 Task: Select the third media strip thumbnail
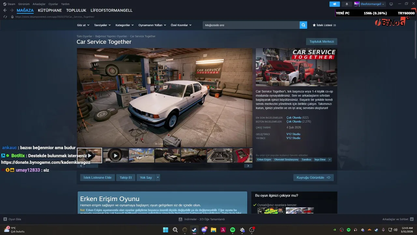pos(141,155)
